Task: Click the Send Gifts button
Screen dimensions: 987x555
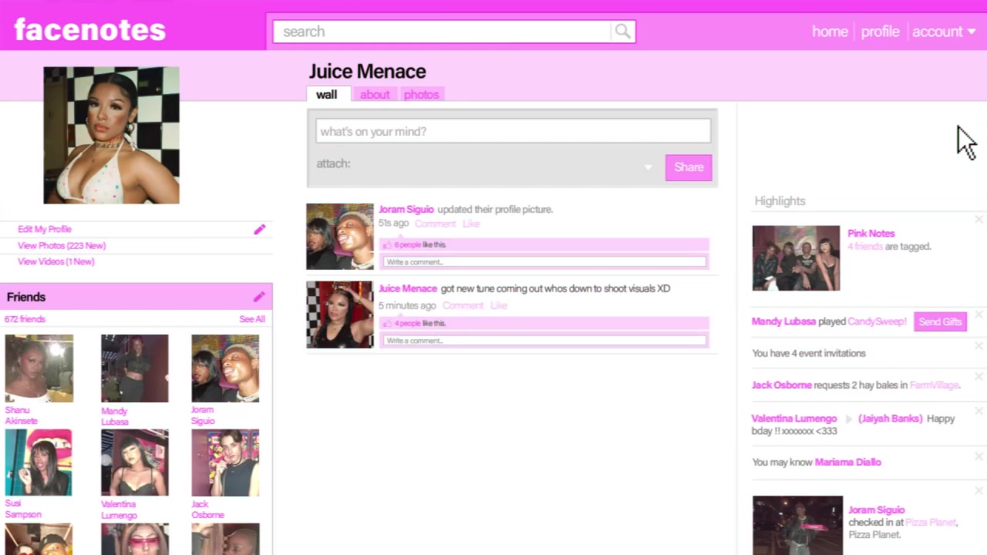Action: point(940,321)
